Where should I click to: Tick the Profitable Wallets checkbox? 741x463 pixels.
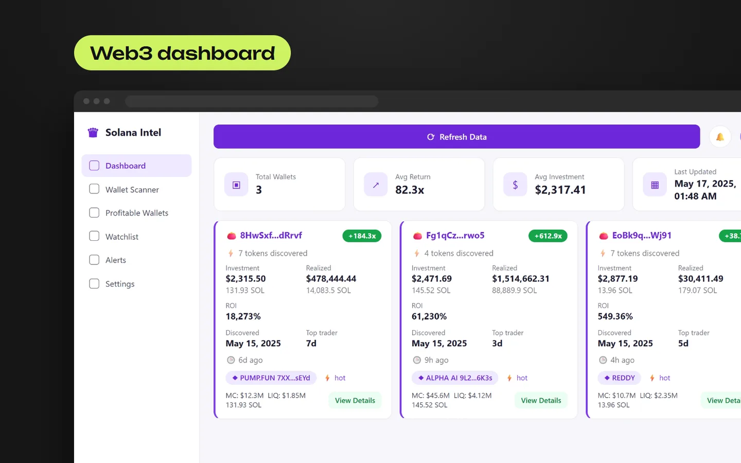click(94, 212)
